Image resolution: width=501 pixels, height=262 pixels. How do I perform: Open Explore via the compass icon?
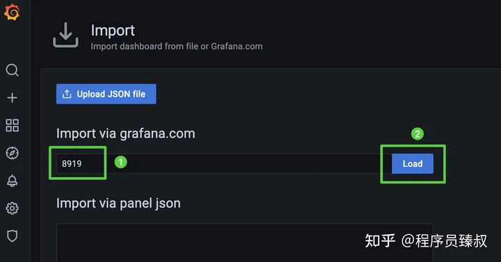coord(12,153)
